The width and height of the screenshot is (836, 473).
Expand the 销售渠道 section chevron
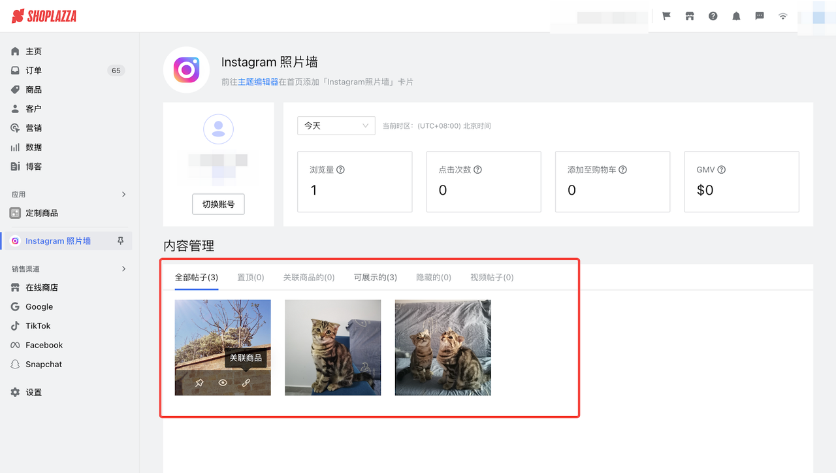tap(123, 269)
